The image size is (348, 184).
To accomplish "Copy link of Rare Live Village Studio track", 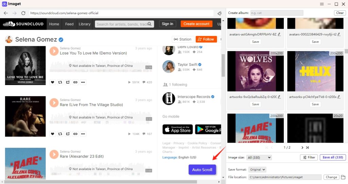I will pos(75,134).
